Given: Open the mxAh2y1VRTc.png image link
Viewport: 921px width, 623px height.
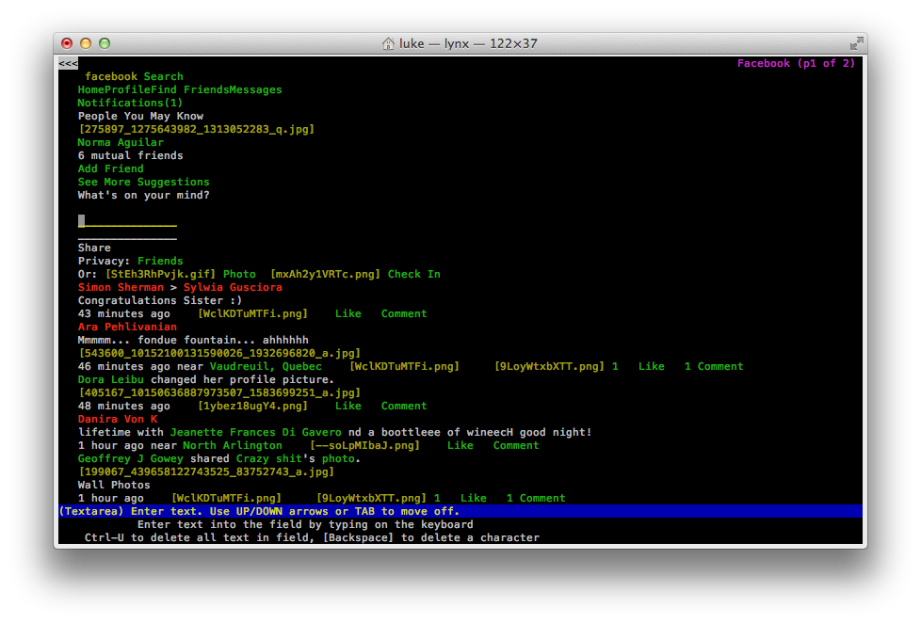Looking at the screenshot, I should (325, 275).
